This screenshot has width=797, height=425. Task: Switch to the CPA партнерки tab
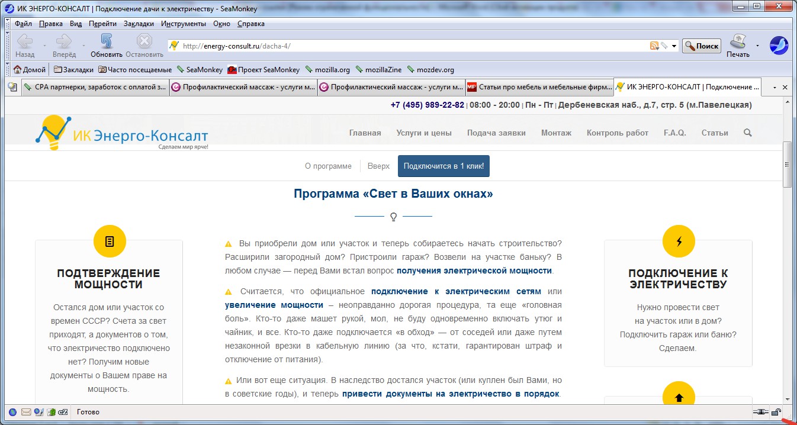[95, 87]
